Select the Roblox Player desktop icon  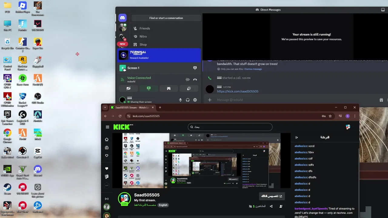tap(22, 7)
